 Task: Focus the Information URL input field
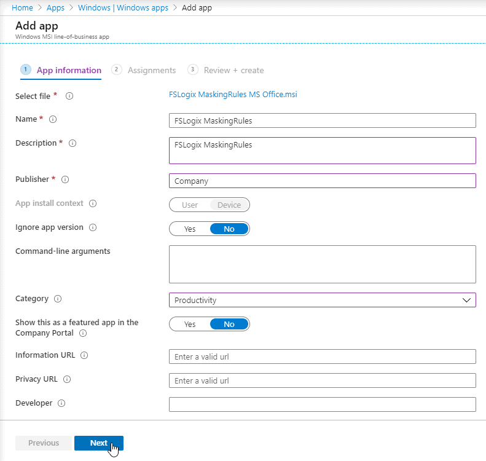coord(322,357)
